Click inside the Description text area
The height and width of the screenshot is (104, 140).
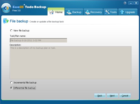71,63
